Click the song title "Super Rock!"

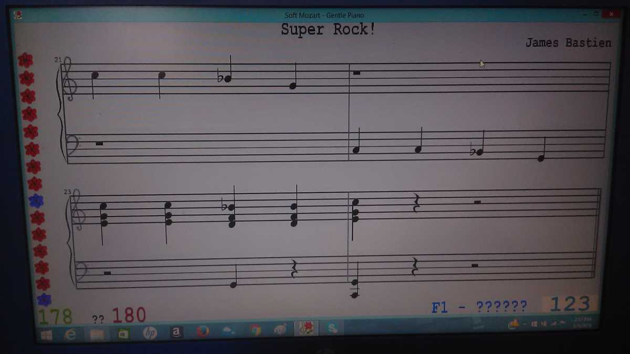(x=328, y=29)
